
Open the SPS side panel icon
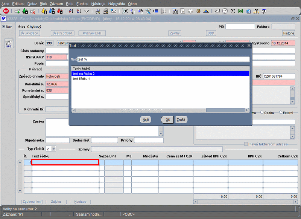8,44
